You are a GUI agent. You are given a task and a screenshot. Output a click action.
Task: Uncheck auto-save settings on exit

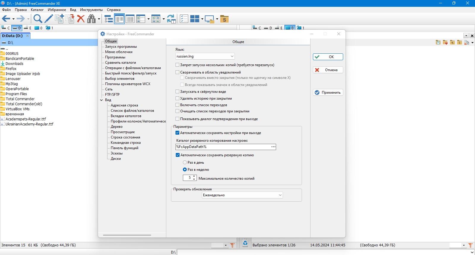click(178, 133)
